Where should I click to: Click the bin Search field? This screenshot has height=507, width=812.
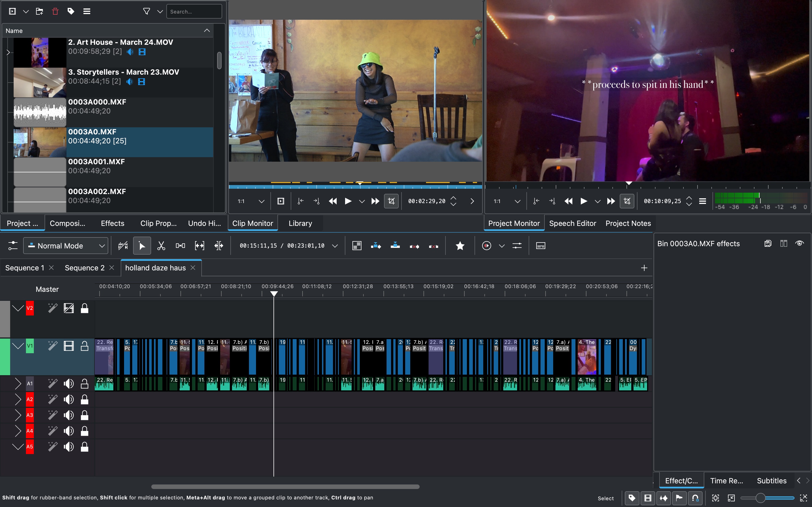click(194, 11)
